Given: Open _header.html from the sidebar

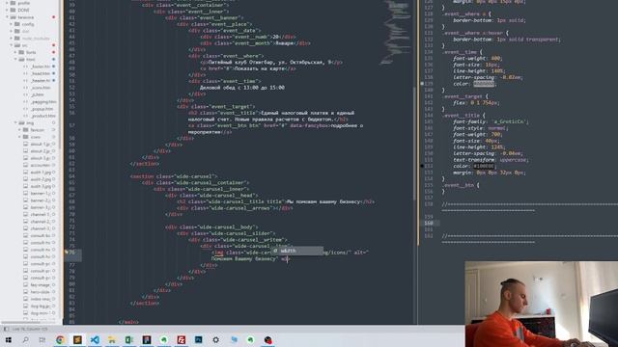Looking at the screenshot, I should pyautogui.click(x=41, y=81).
